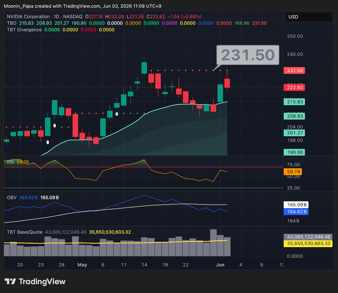The height and width of the screenshot is (293, 338).
Task: Click the 75.00 RSI scale label
Action: 293,165
